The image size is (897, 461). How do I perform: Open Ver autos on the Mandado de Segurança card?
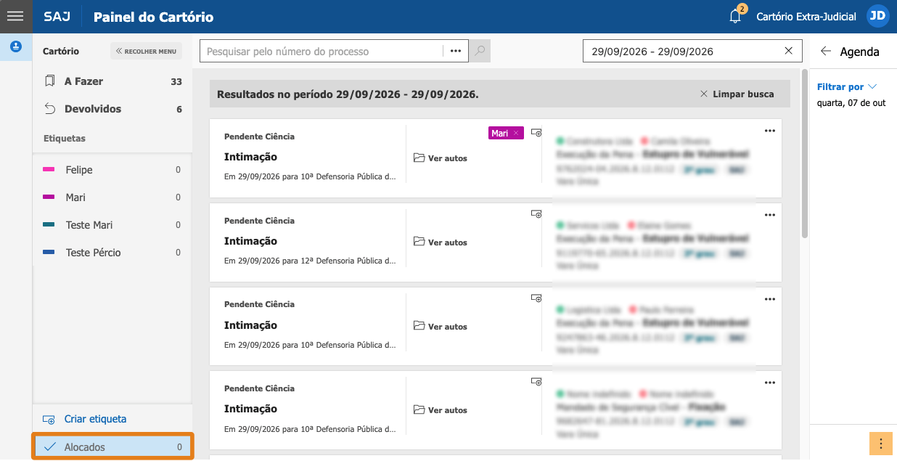(441, 410)
